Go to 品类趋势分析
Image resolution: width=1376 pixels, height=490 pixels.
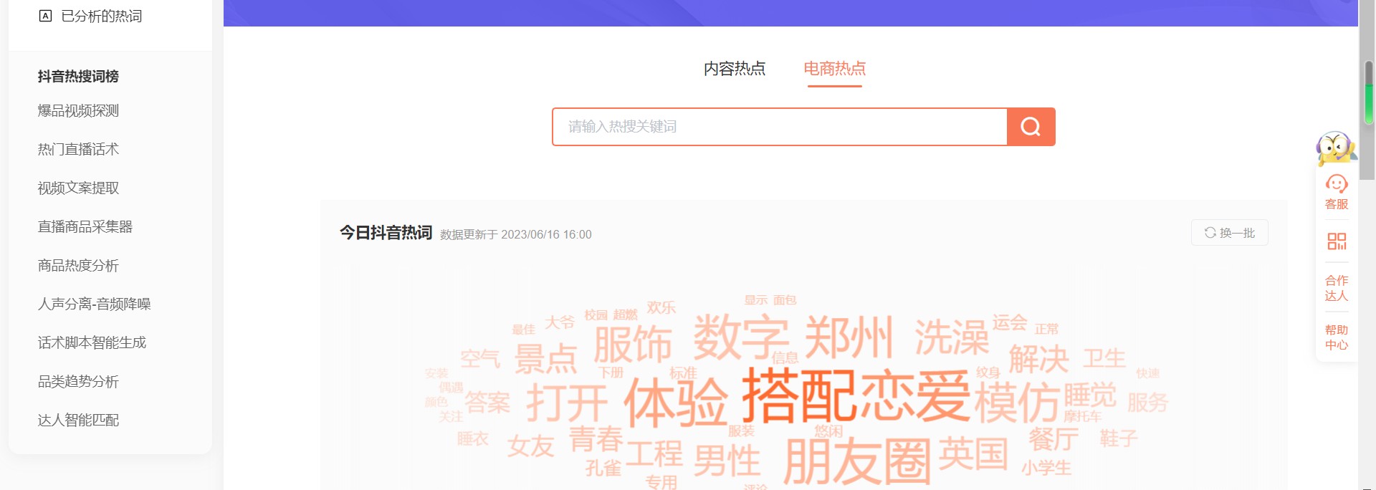point(78,382)
